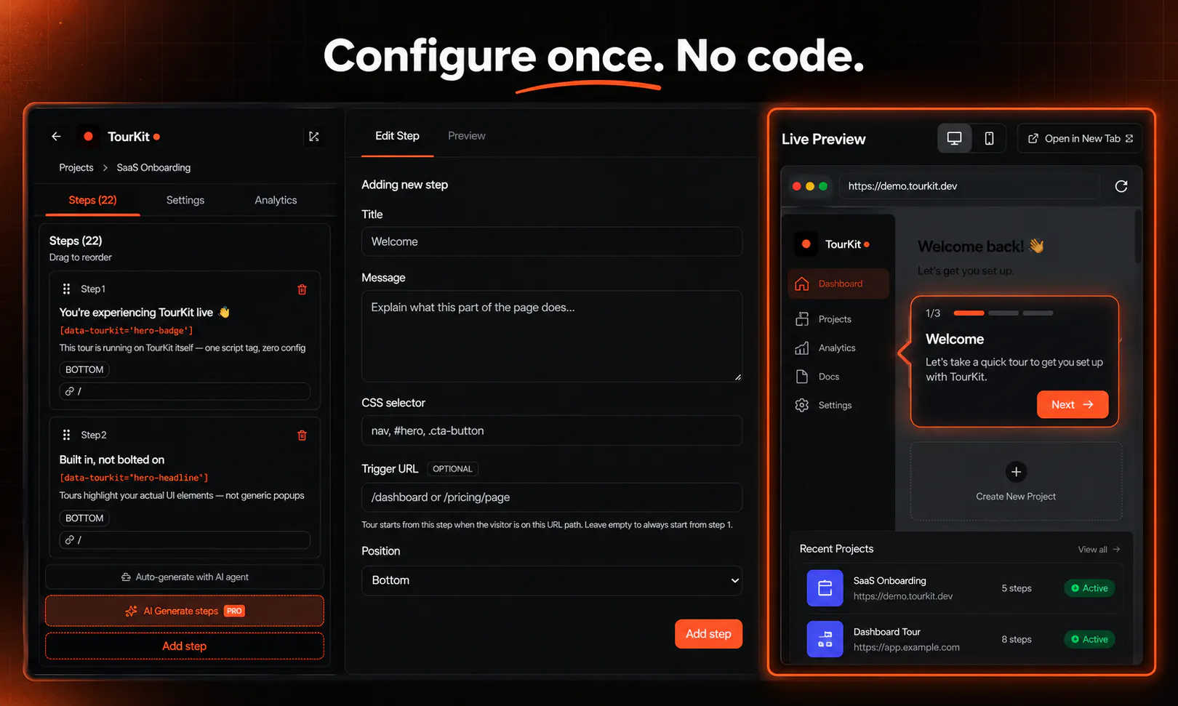
Task: Click the BOTTOM position badge on Step2
Action: 84,518
